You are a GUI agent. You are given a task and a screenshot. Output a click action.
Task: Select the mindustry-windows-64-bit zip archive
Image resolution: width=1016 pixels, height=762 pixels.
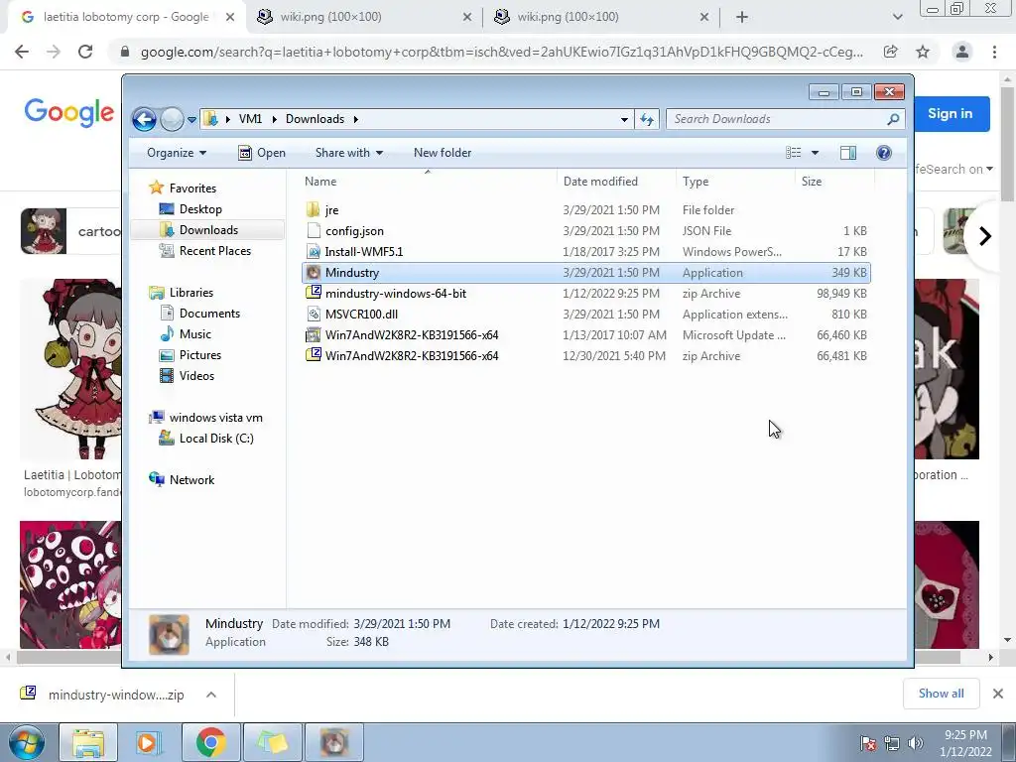coord(585,294)
